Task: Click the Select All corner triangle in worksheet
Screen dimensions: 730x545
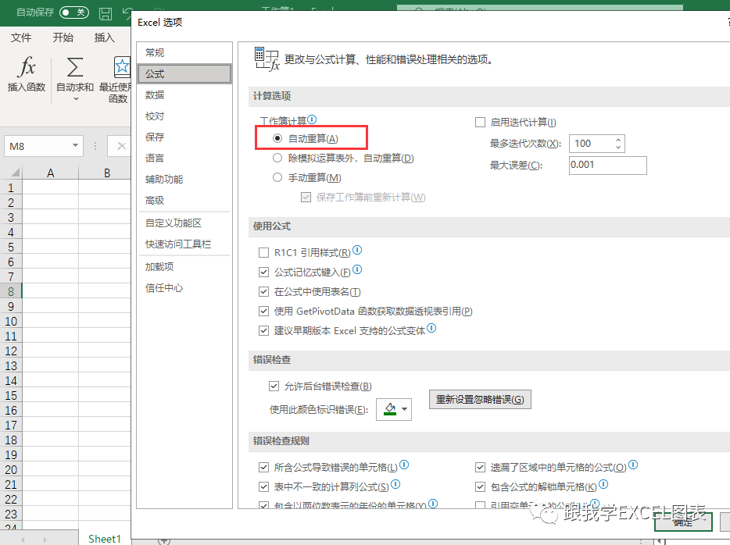Action: [16, 173]
